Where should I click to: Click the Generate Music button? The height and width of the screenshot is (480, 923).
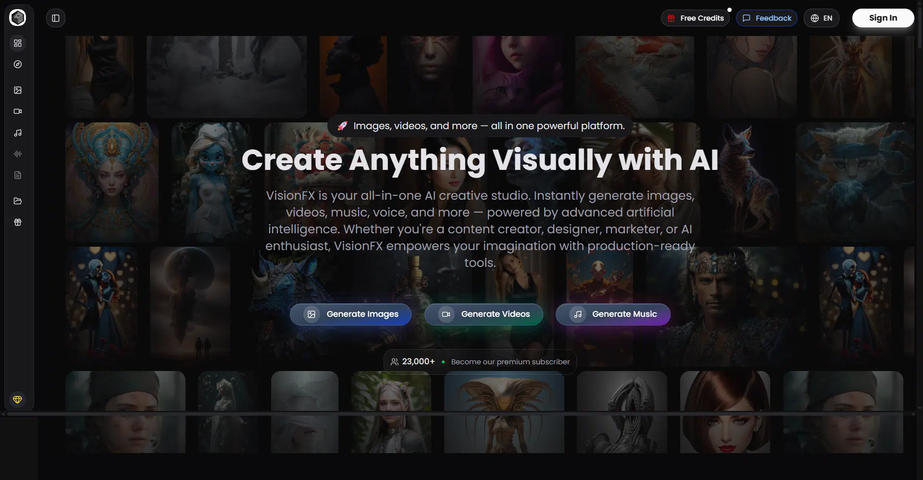click(613, 314)
